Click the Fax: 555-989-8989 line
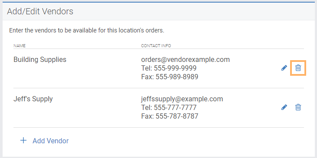The image size is (317, 158). point(170,77)
